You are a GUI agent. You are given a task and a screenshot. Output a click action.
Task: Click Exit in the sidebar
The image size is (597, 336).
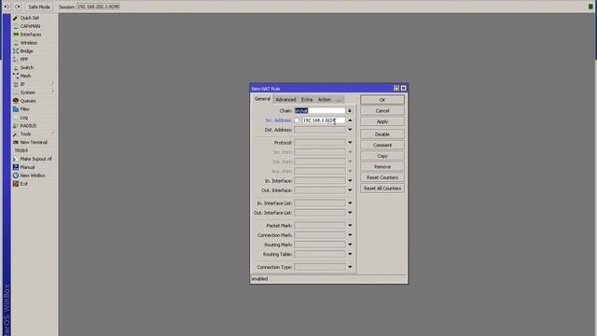24,184
